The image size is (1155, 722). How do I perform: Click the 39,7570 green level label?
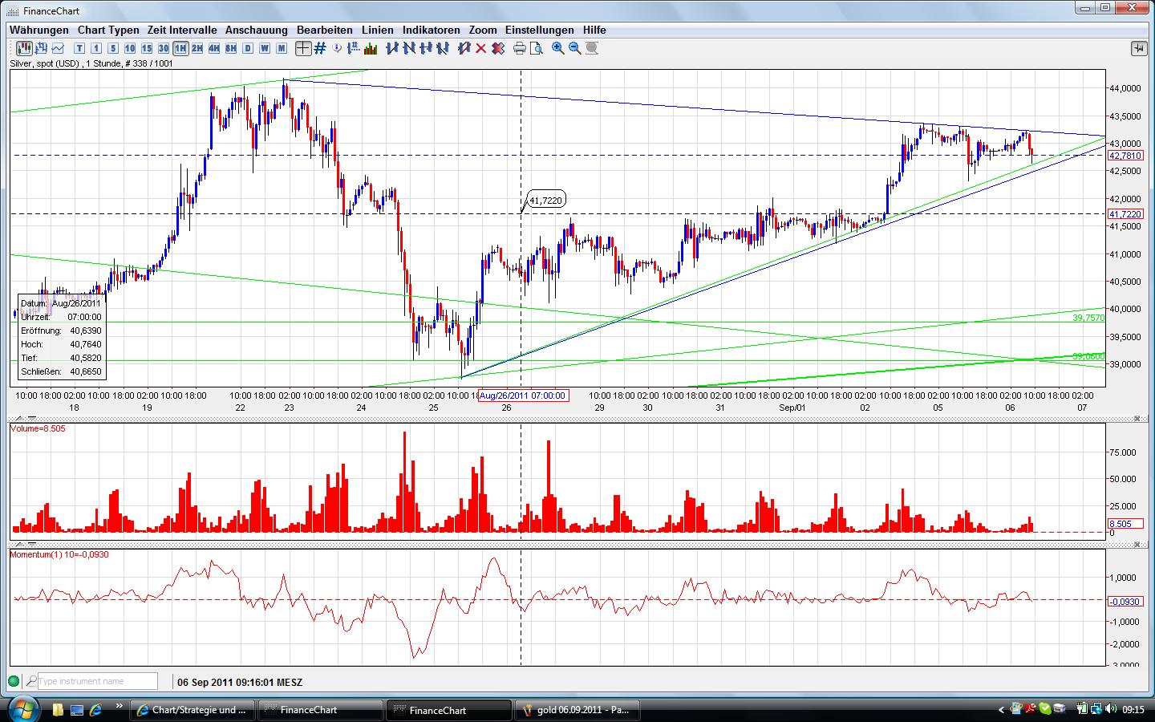pos(1088,318)
